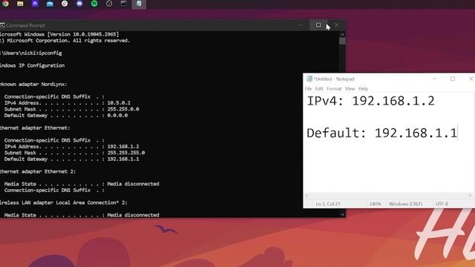Minimize the Command Prompt window

click(x=300, y=25)
